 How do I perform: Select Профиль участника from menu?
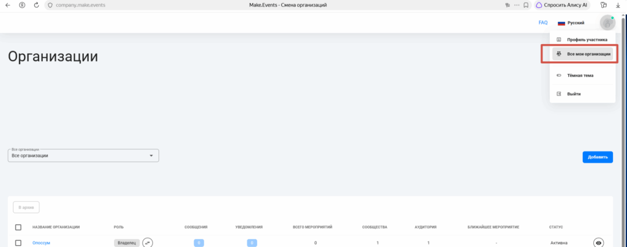click(x=582, y=40)
